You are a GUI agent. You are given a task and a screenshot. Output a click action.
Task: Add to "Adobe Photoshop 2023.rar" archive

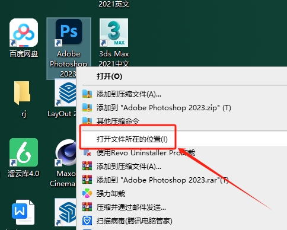pos(181,180)
